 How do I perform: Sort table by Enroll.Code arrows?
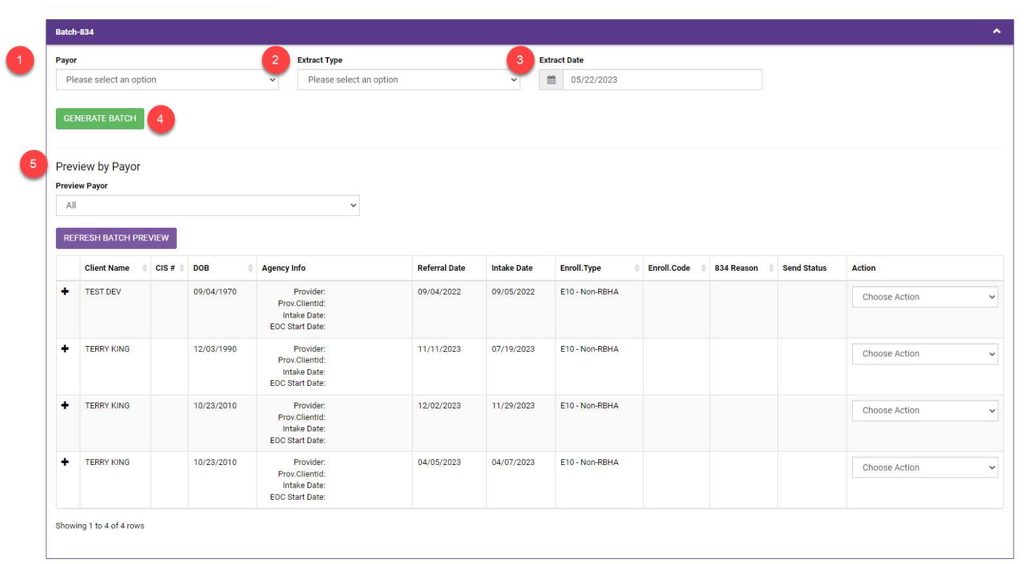click(704, 268)
